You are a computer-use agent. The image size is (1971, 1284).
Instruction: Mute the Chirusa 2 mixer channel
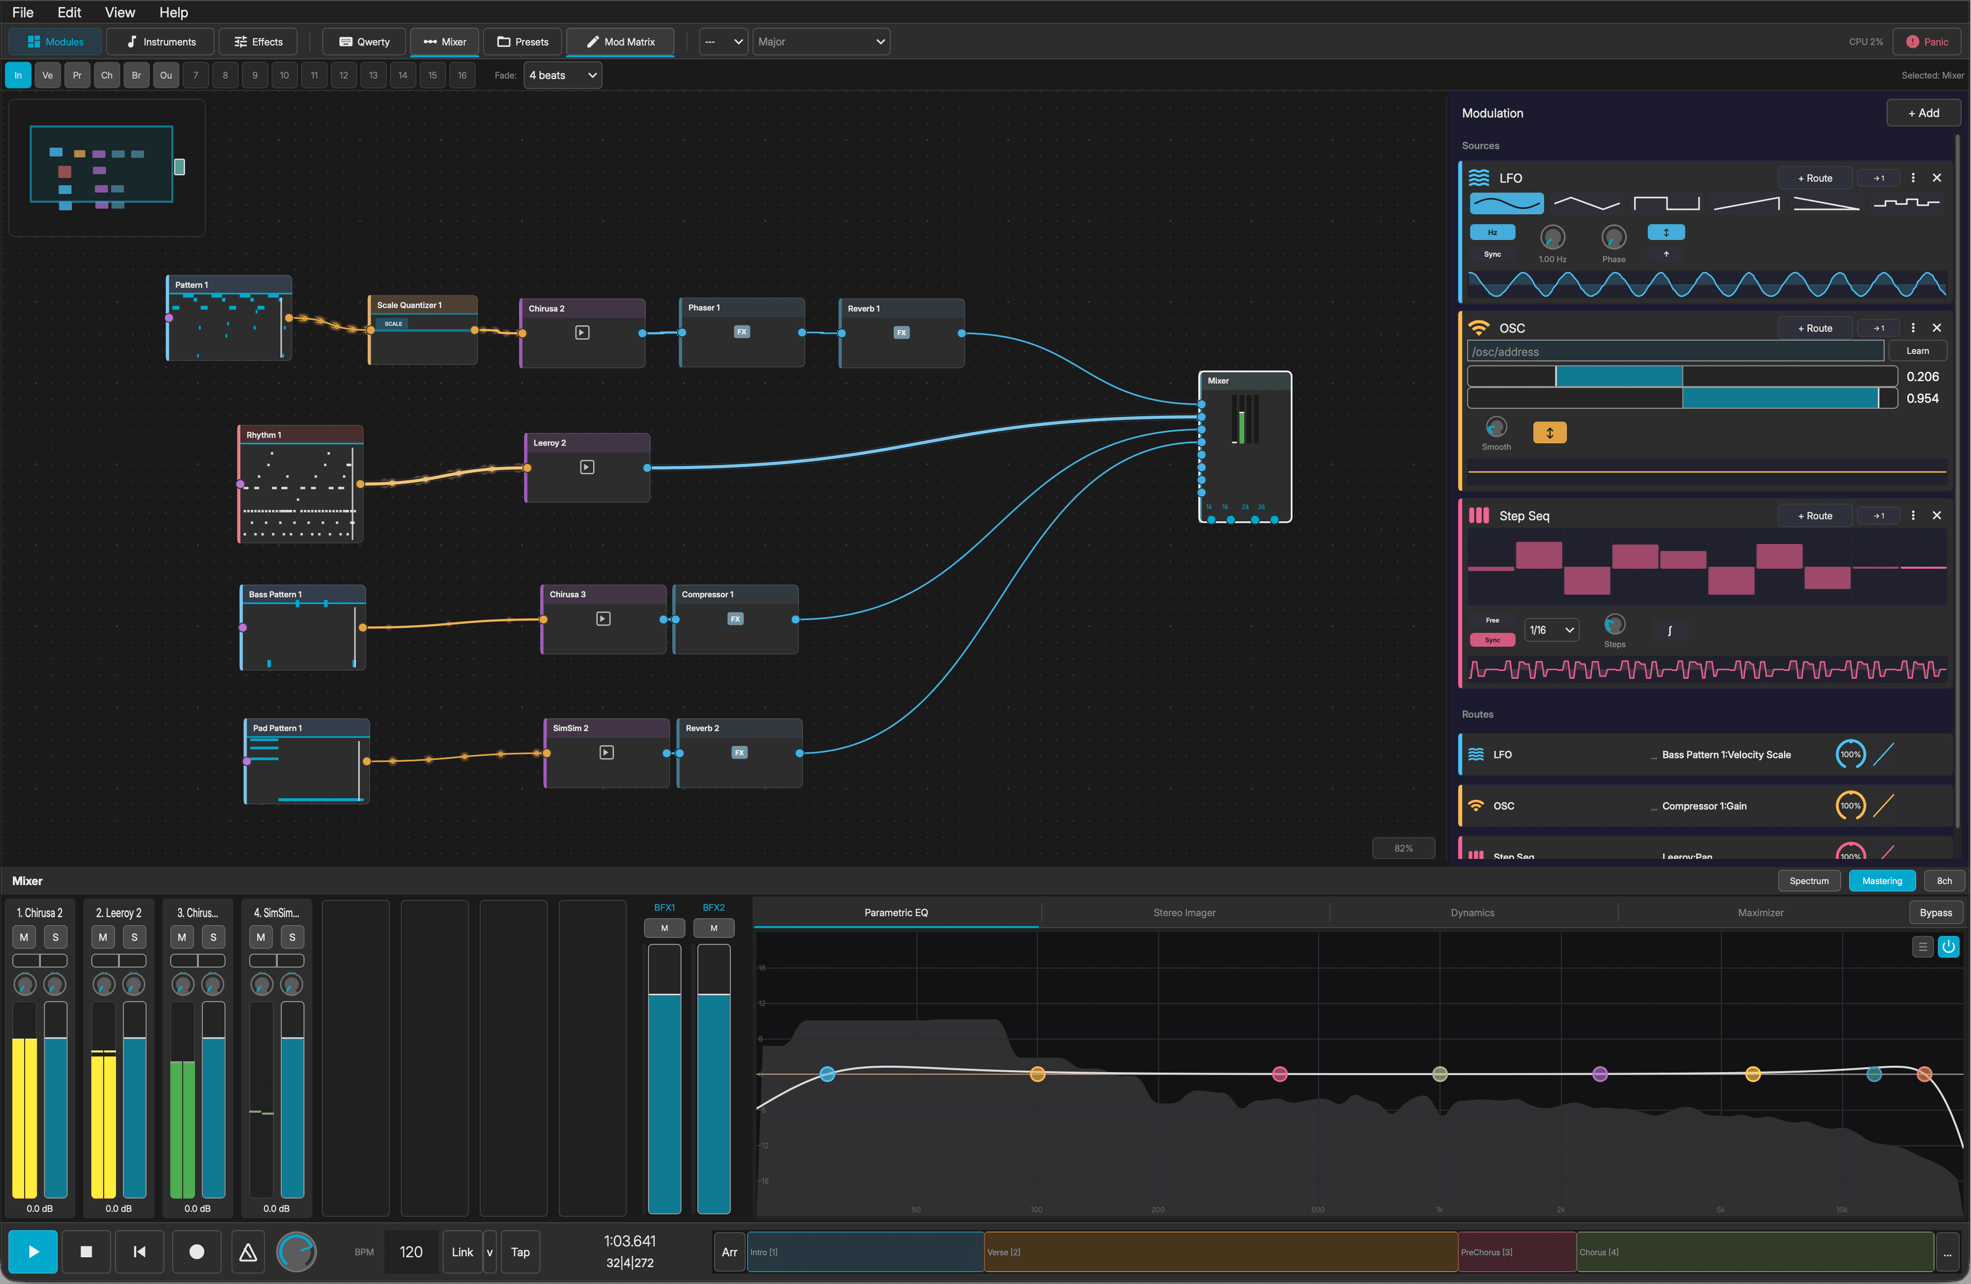[24, 937]
